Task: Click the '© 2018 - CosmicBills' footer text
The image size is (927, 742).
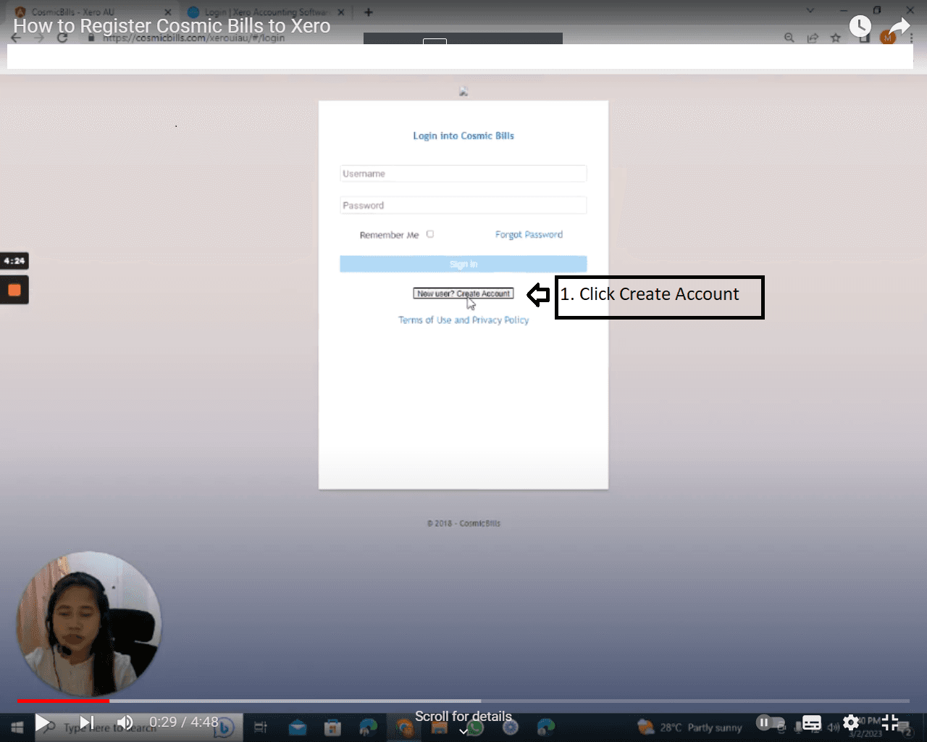Action: coord(463,523)
